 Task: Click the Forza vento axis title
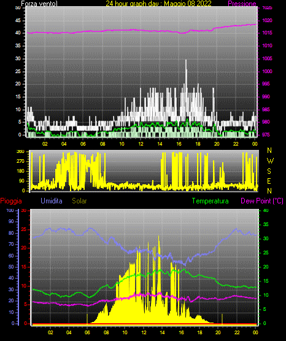point(39,4)
